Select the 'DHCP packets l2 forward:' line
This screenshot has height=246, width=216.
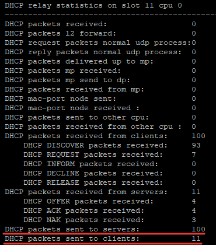click(x=100, y=33)
